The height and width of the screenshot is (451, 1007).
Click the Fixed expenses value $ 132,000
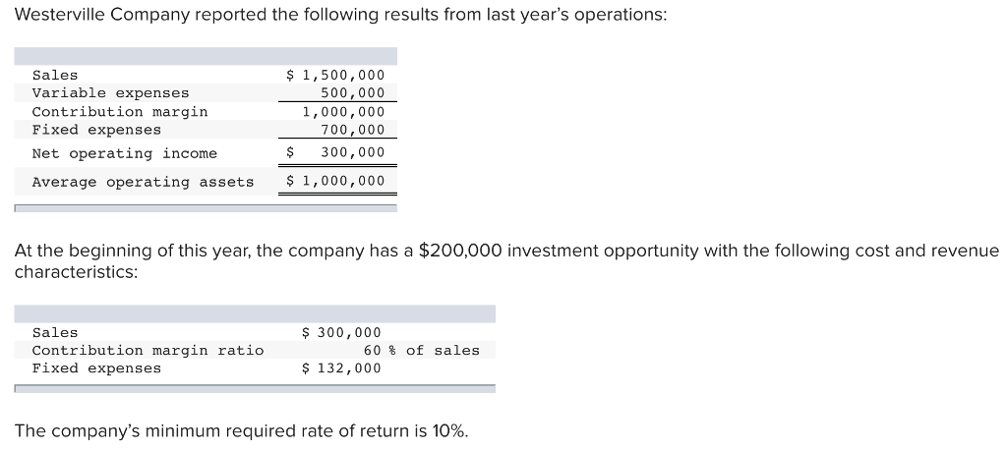point(341,368)
